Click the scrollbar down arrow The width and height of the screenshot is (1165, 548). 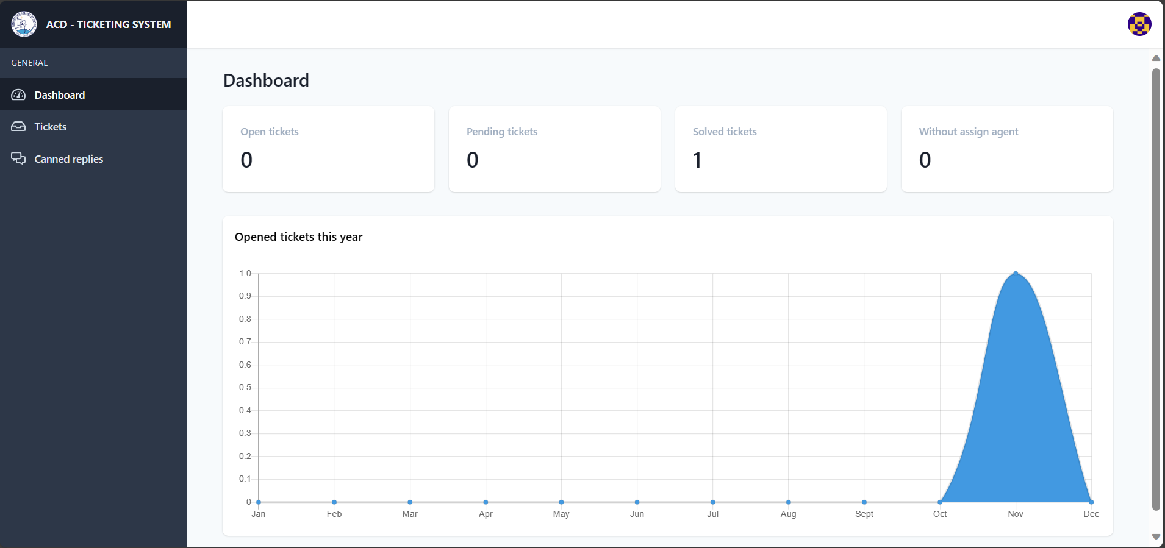tap(1156, 537)
